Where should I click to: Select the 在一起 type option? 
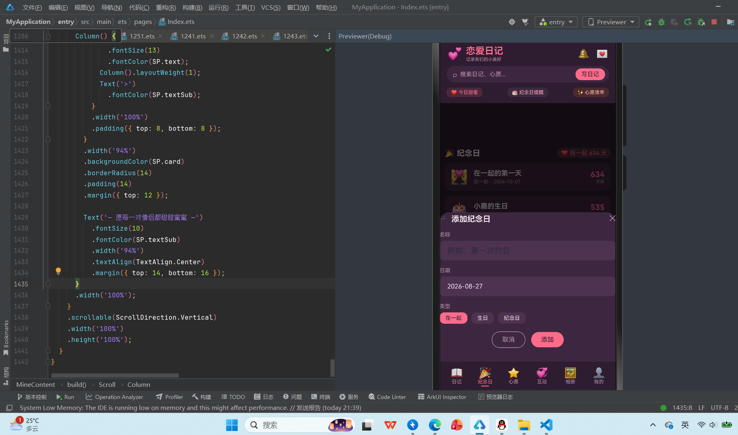point(453,318)
